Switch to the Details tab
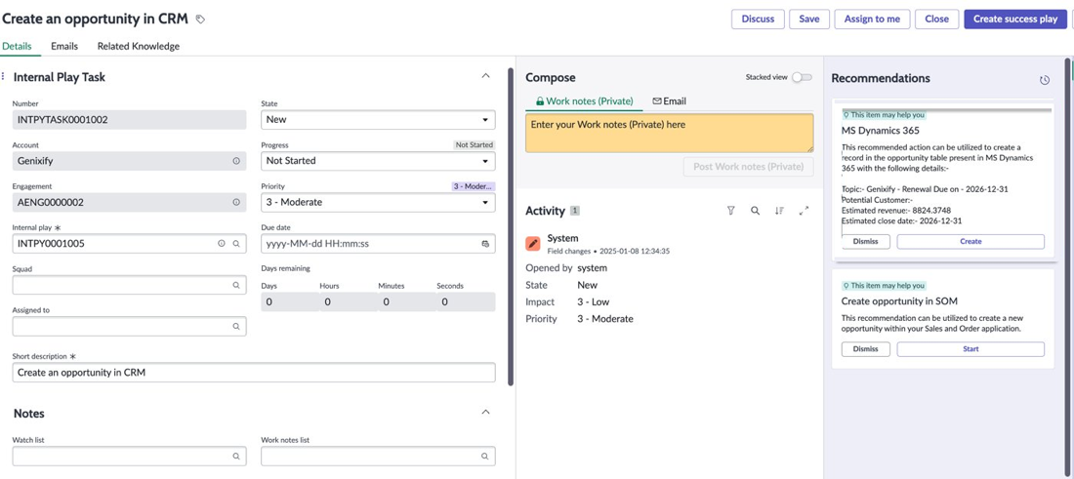This screenshot has height=479, width=1074. coord(17,47)
